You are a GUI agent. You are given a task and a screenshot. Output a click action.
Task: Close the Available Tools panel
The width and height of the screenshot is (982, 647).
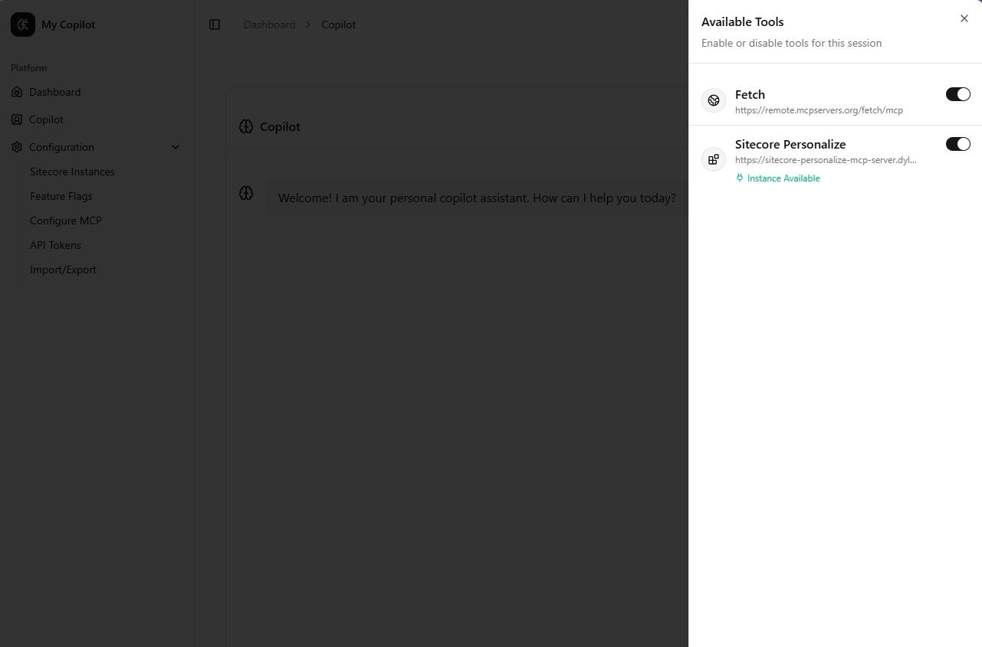pos(964,18)
